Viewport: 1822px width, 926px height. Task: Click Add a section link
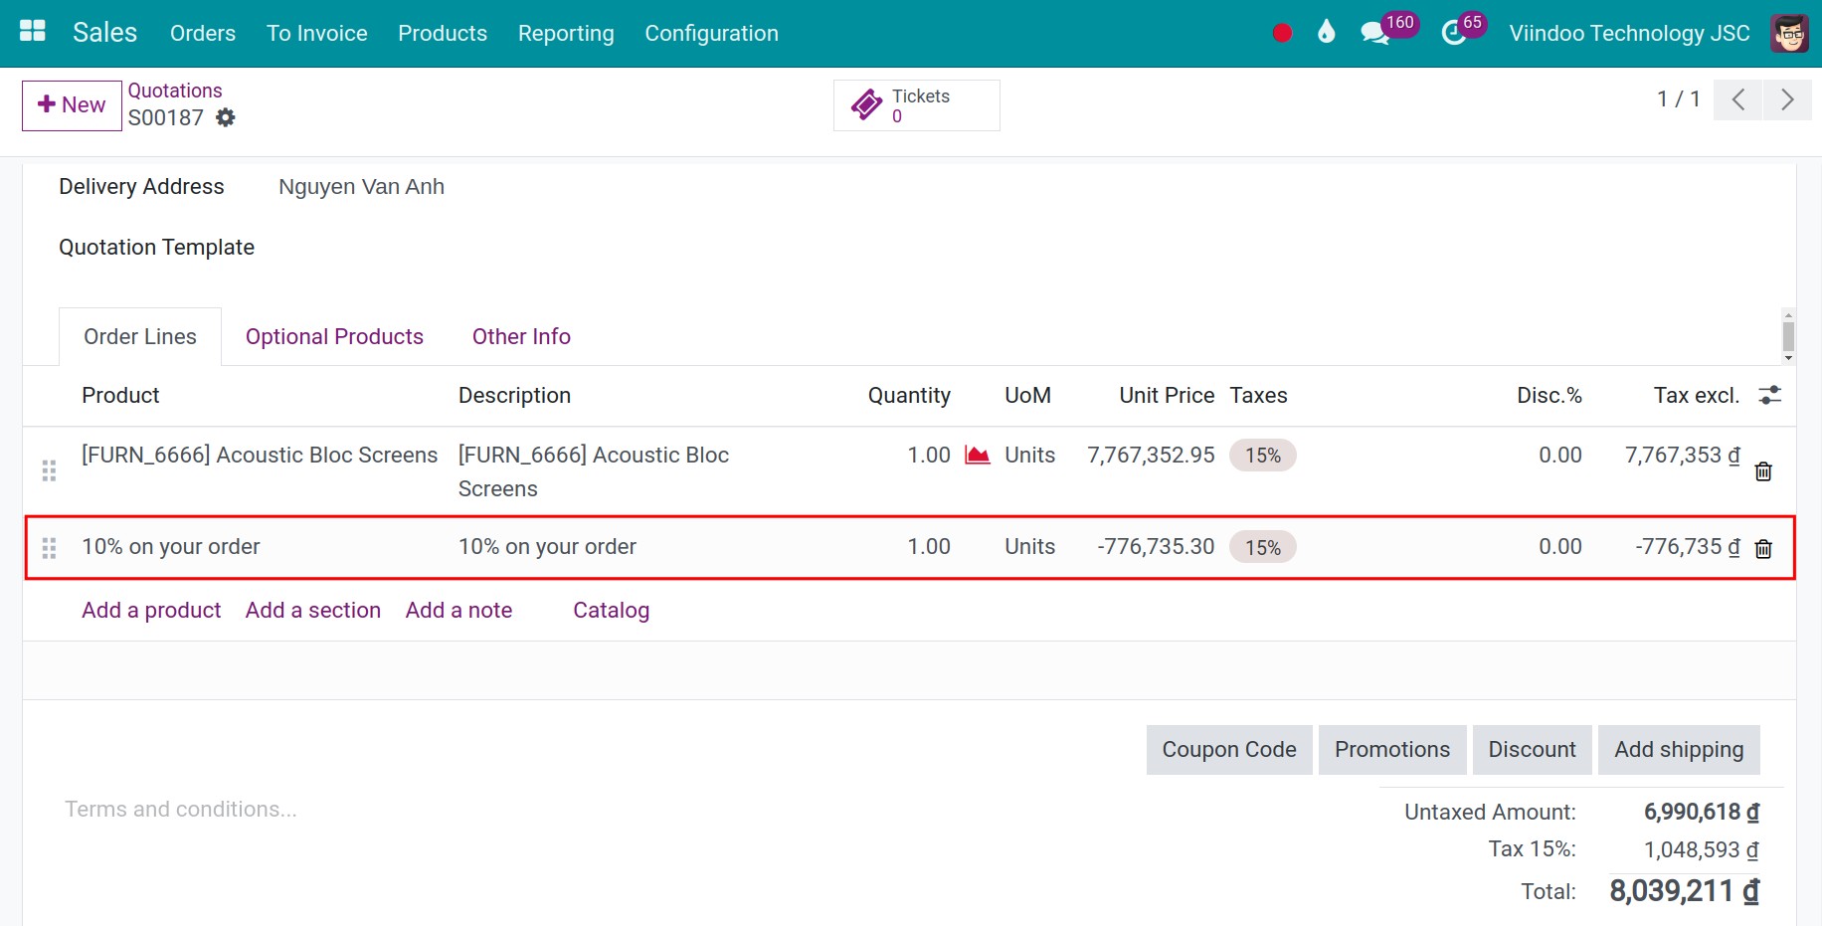click(313, 610)
